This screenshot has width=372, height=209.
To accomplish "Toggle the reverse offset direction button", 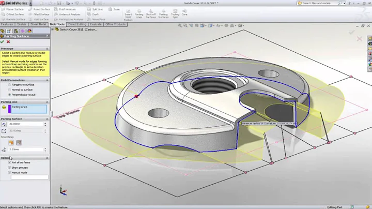I will pos(4,124).
